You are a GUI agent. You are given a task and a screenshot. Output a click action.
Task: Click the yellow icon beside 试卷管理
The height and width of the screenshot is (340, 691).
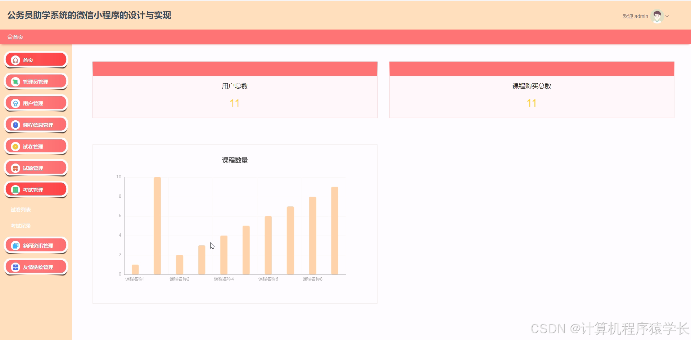(x=15, y=147)
